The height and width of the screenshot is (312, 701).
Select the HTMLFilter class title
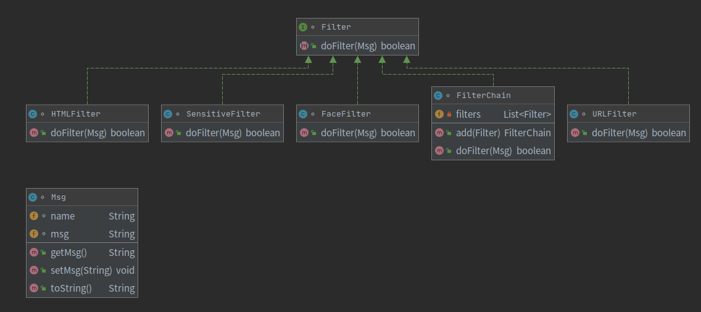coord(75,114)
